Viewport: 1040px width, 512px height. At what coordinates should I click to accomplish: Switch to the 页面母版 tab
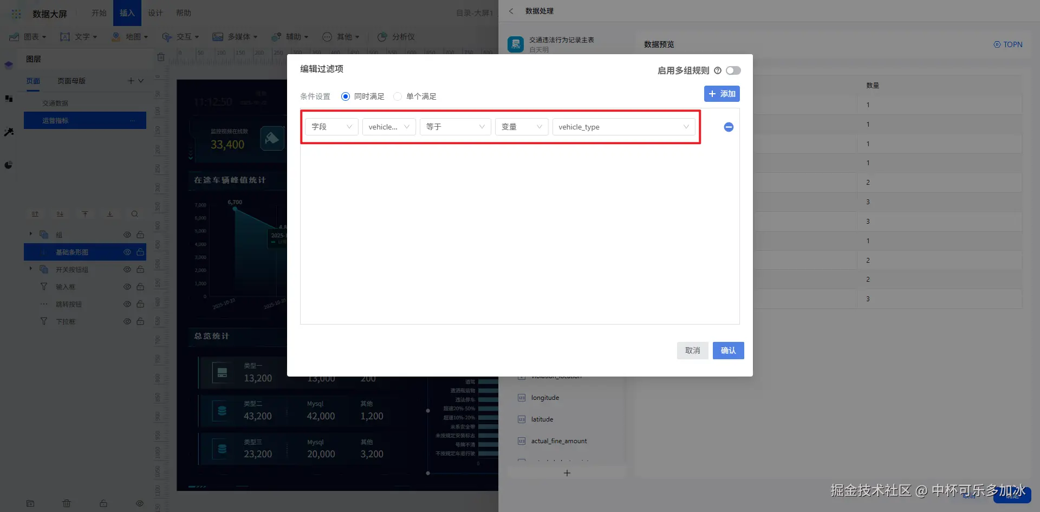coord(71,81)
